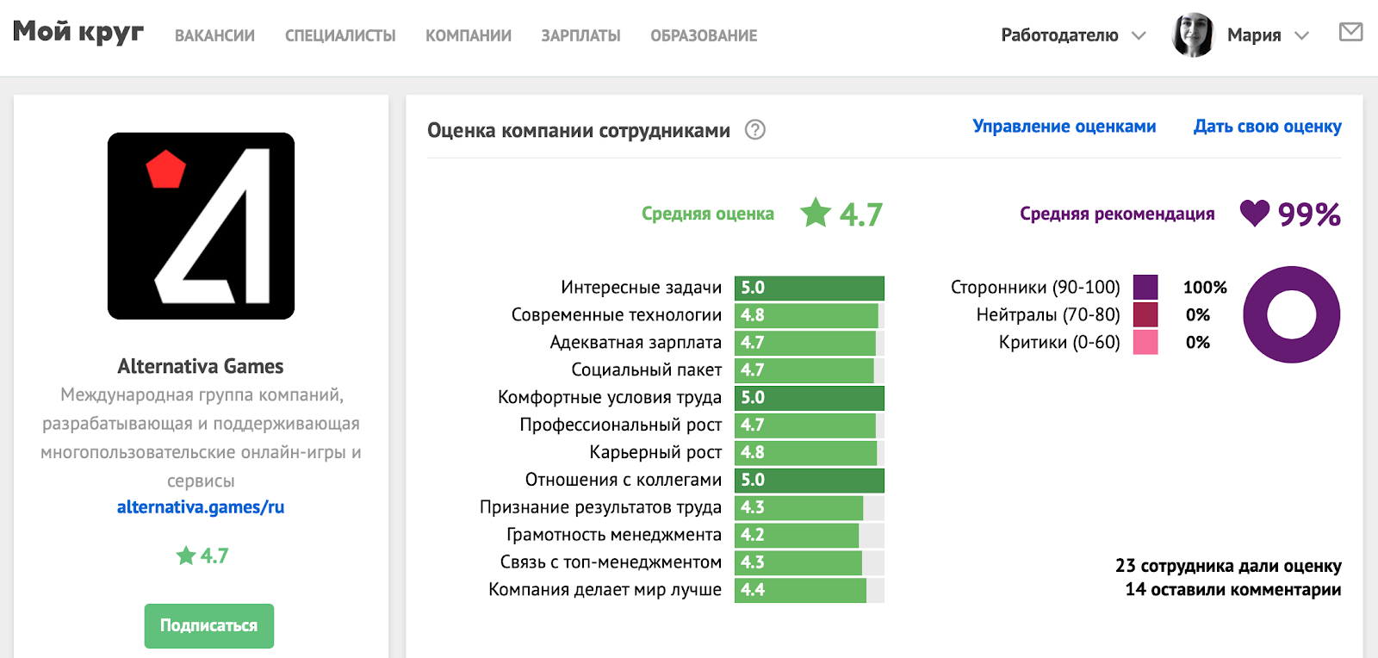Click the Критики (0-60) label
The height and width of the screenshot is (658, 1378).
[1059, 343]
